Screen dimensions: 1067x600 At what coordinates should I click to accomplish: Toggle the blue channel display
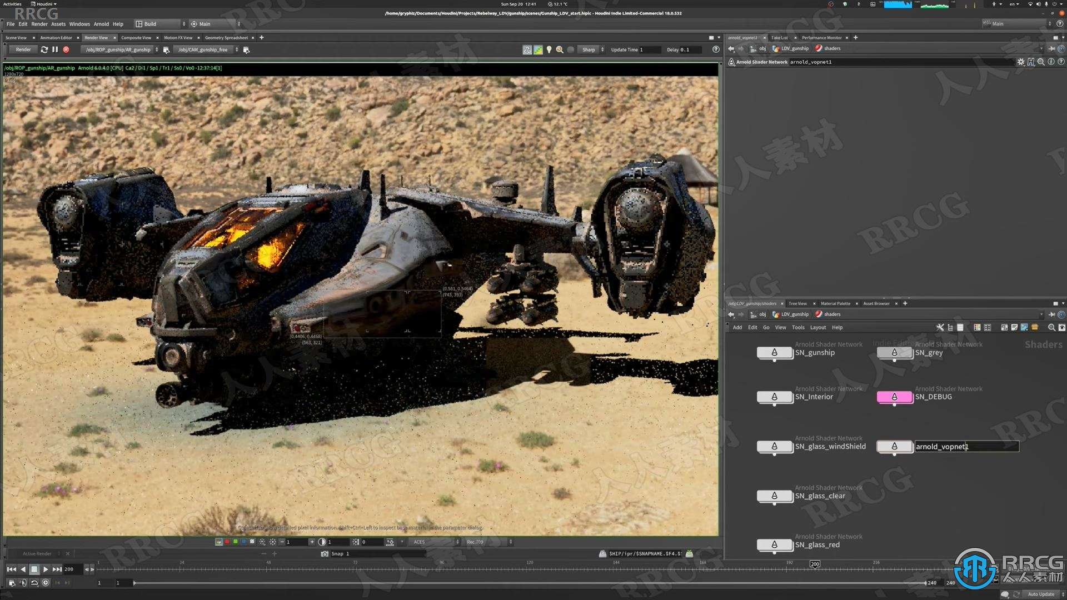(x=243, y=542)
